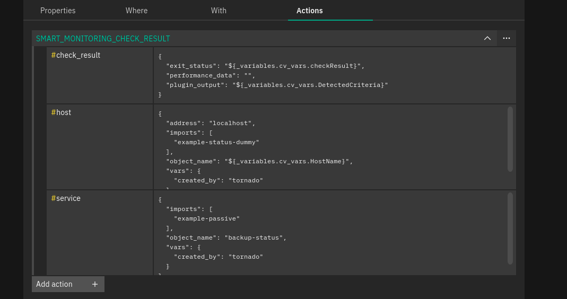Click the plus icon beside Add action
567x299 pixels.
[95, 284]
